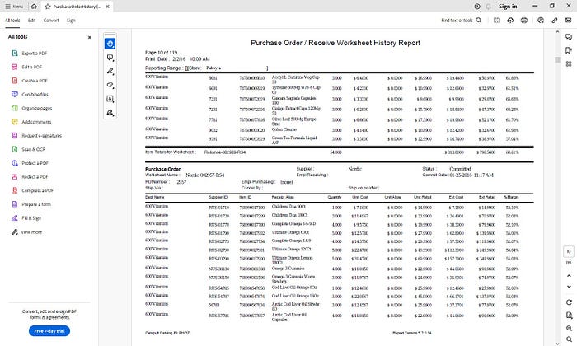This screenshot has height=346, width=577.
Task: Open the comments panel icon on right rail
Action: (x=569, y=37)
